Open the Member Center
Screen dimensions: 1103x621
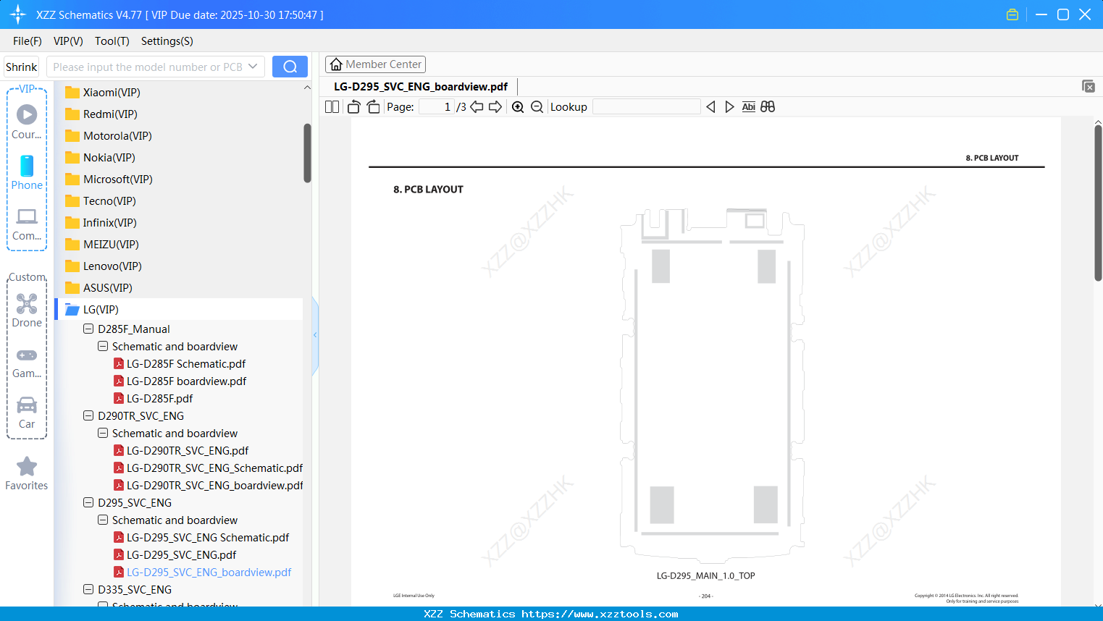click(375, 64)
